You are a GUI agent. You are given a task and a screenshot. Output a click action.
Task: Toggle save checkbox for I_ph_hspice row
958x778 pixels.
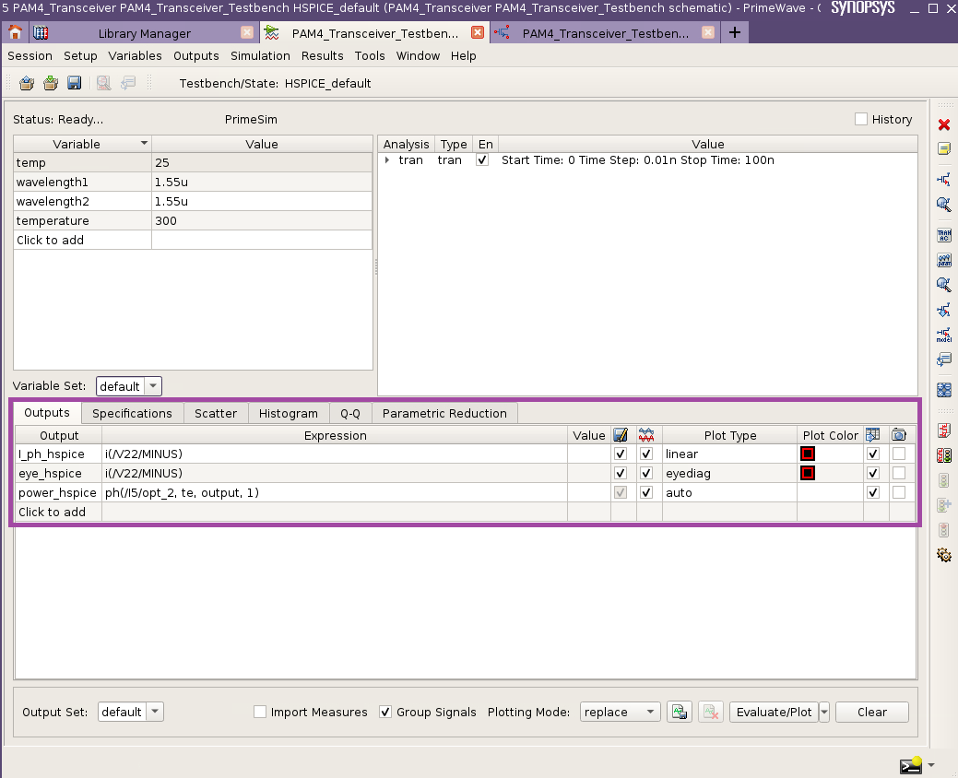pyautogui.click(x=621, y=454)
